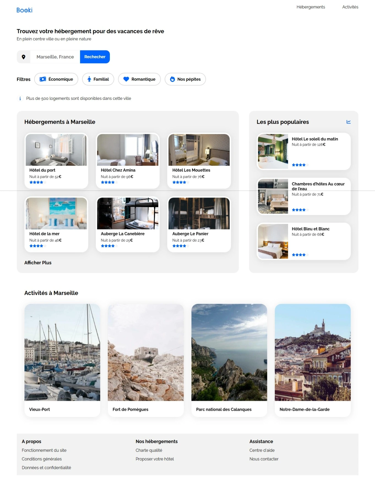The width and height of the screenshot is (375, 477).
Task: Open Hôtel Les Mouettes photo
Action: (x=199, y=150)
